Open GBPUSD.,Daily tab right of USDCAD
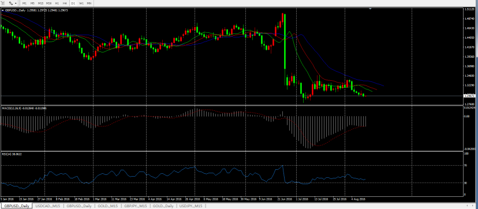Image resolution: width=478 pixels, height=209 pixels. [x=79, y=206]
